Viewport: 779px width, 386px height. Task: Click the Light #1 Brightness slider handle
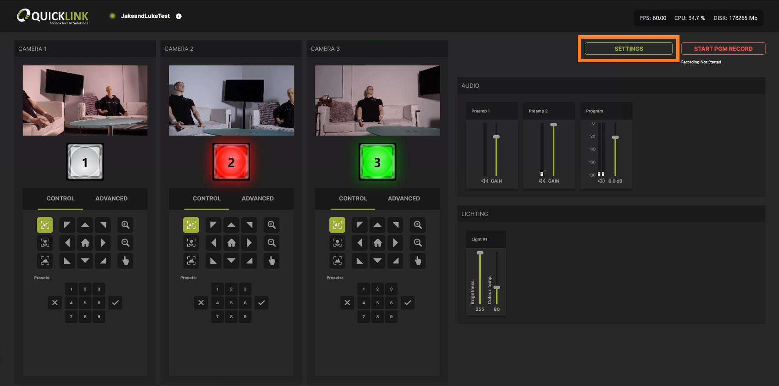pyautogui.click(x=480, y=253)
